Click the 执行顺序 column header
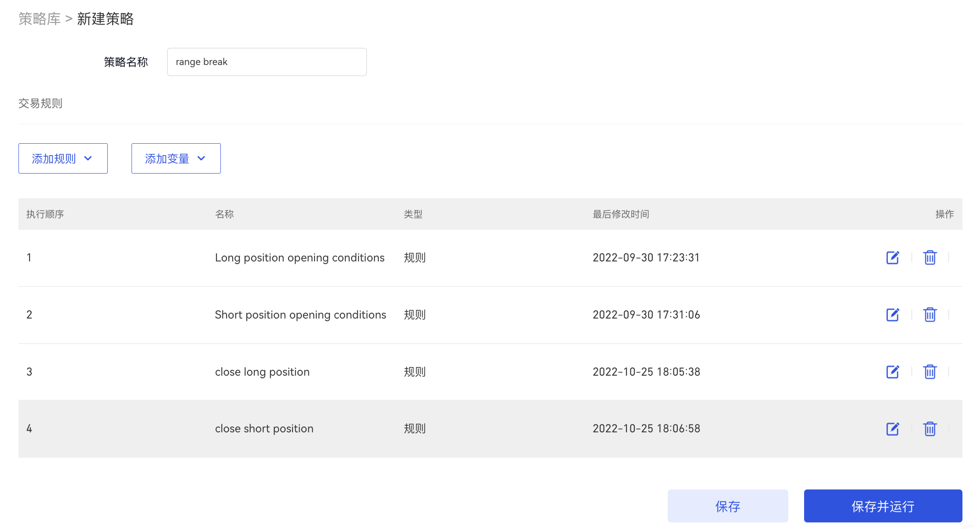The height and width of the screenshot is (529, 973). (45, 214)
